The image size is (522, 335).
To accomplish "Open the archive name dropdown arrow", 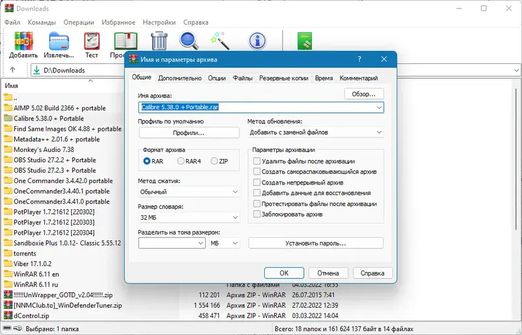I will point(379,108).
